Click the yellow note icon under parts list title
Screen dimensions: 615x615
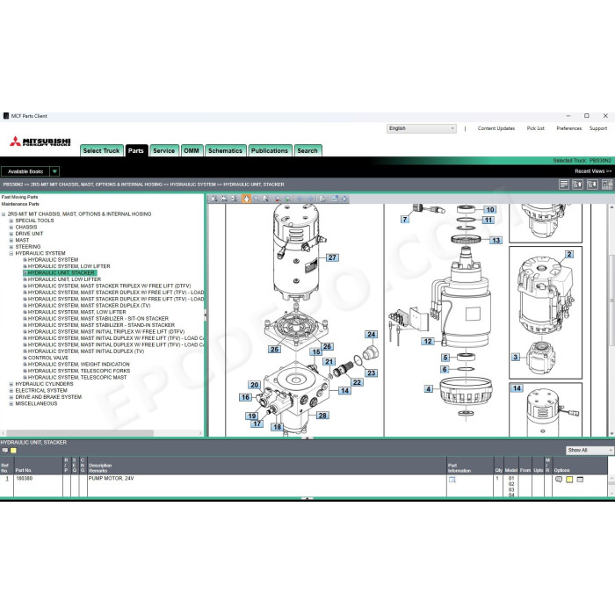13,450
